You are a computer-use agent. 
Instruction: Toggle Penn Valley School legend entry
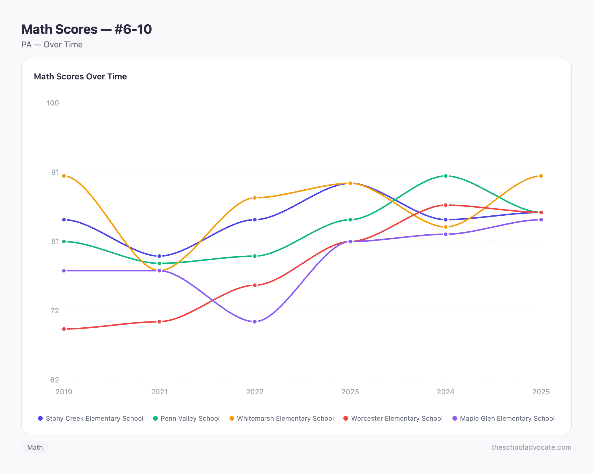point(186,418)
